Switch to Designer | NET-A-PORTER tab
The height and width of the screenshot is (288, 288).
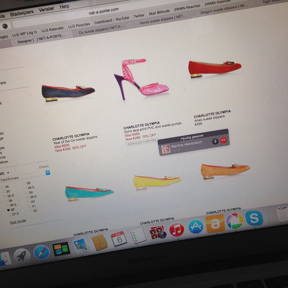(41, 39)
